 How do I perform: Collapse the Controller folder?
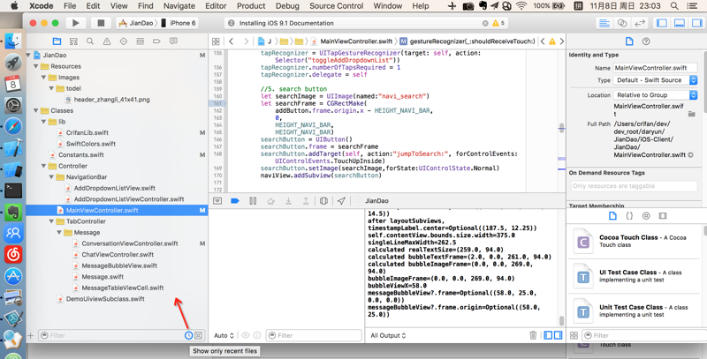point(43,166)
